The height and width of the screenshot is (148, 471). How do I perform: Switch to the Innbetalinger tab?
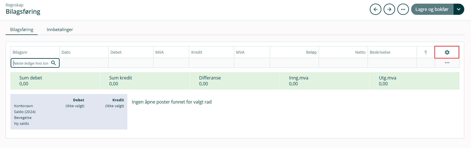point(60,29)
